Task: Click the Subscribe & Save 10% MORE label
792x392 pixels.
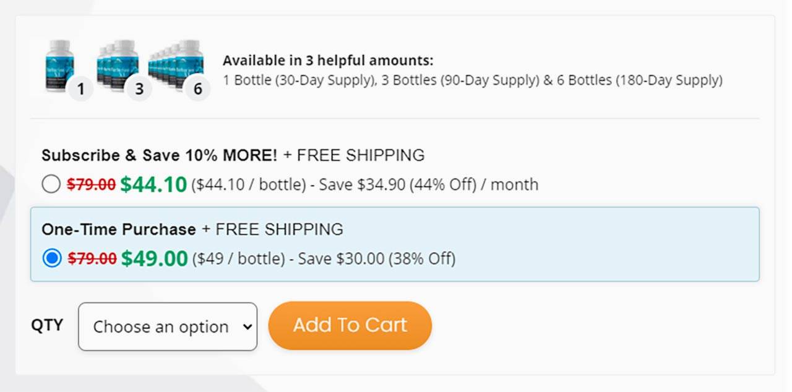Action: [x=160, y=155]
